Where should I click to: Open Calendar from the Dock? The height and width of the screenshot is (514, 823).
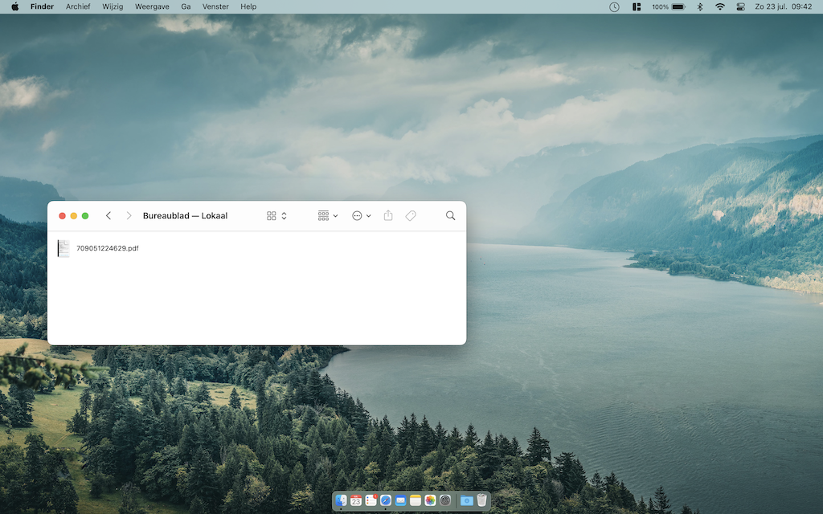click(x=356, y=500)
